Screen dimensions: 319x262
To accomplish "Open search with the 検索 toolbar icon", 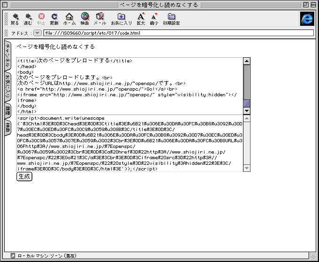I will (84, 19).
